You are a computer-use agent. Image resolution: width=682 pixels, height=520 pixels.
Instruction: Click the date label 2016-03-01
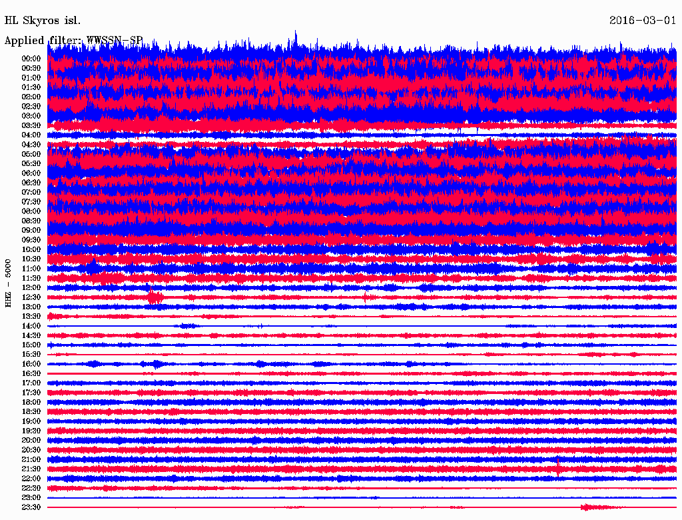coord(643,21)
